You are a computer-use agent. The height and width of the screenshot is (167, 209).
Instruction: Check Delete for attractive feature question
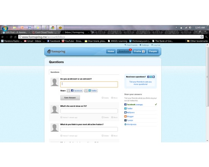pyautogui.click(x=103, y=136)
